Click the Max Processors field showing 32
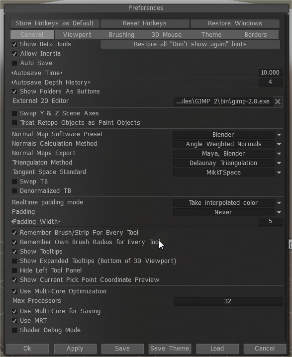The height and width of the screenshot is (357, 292). pyautogui.click(x=228, y=301)
